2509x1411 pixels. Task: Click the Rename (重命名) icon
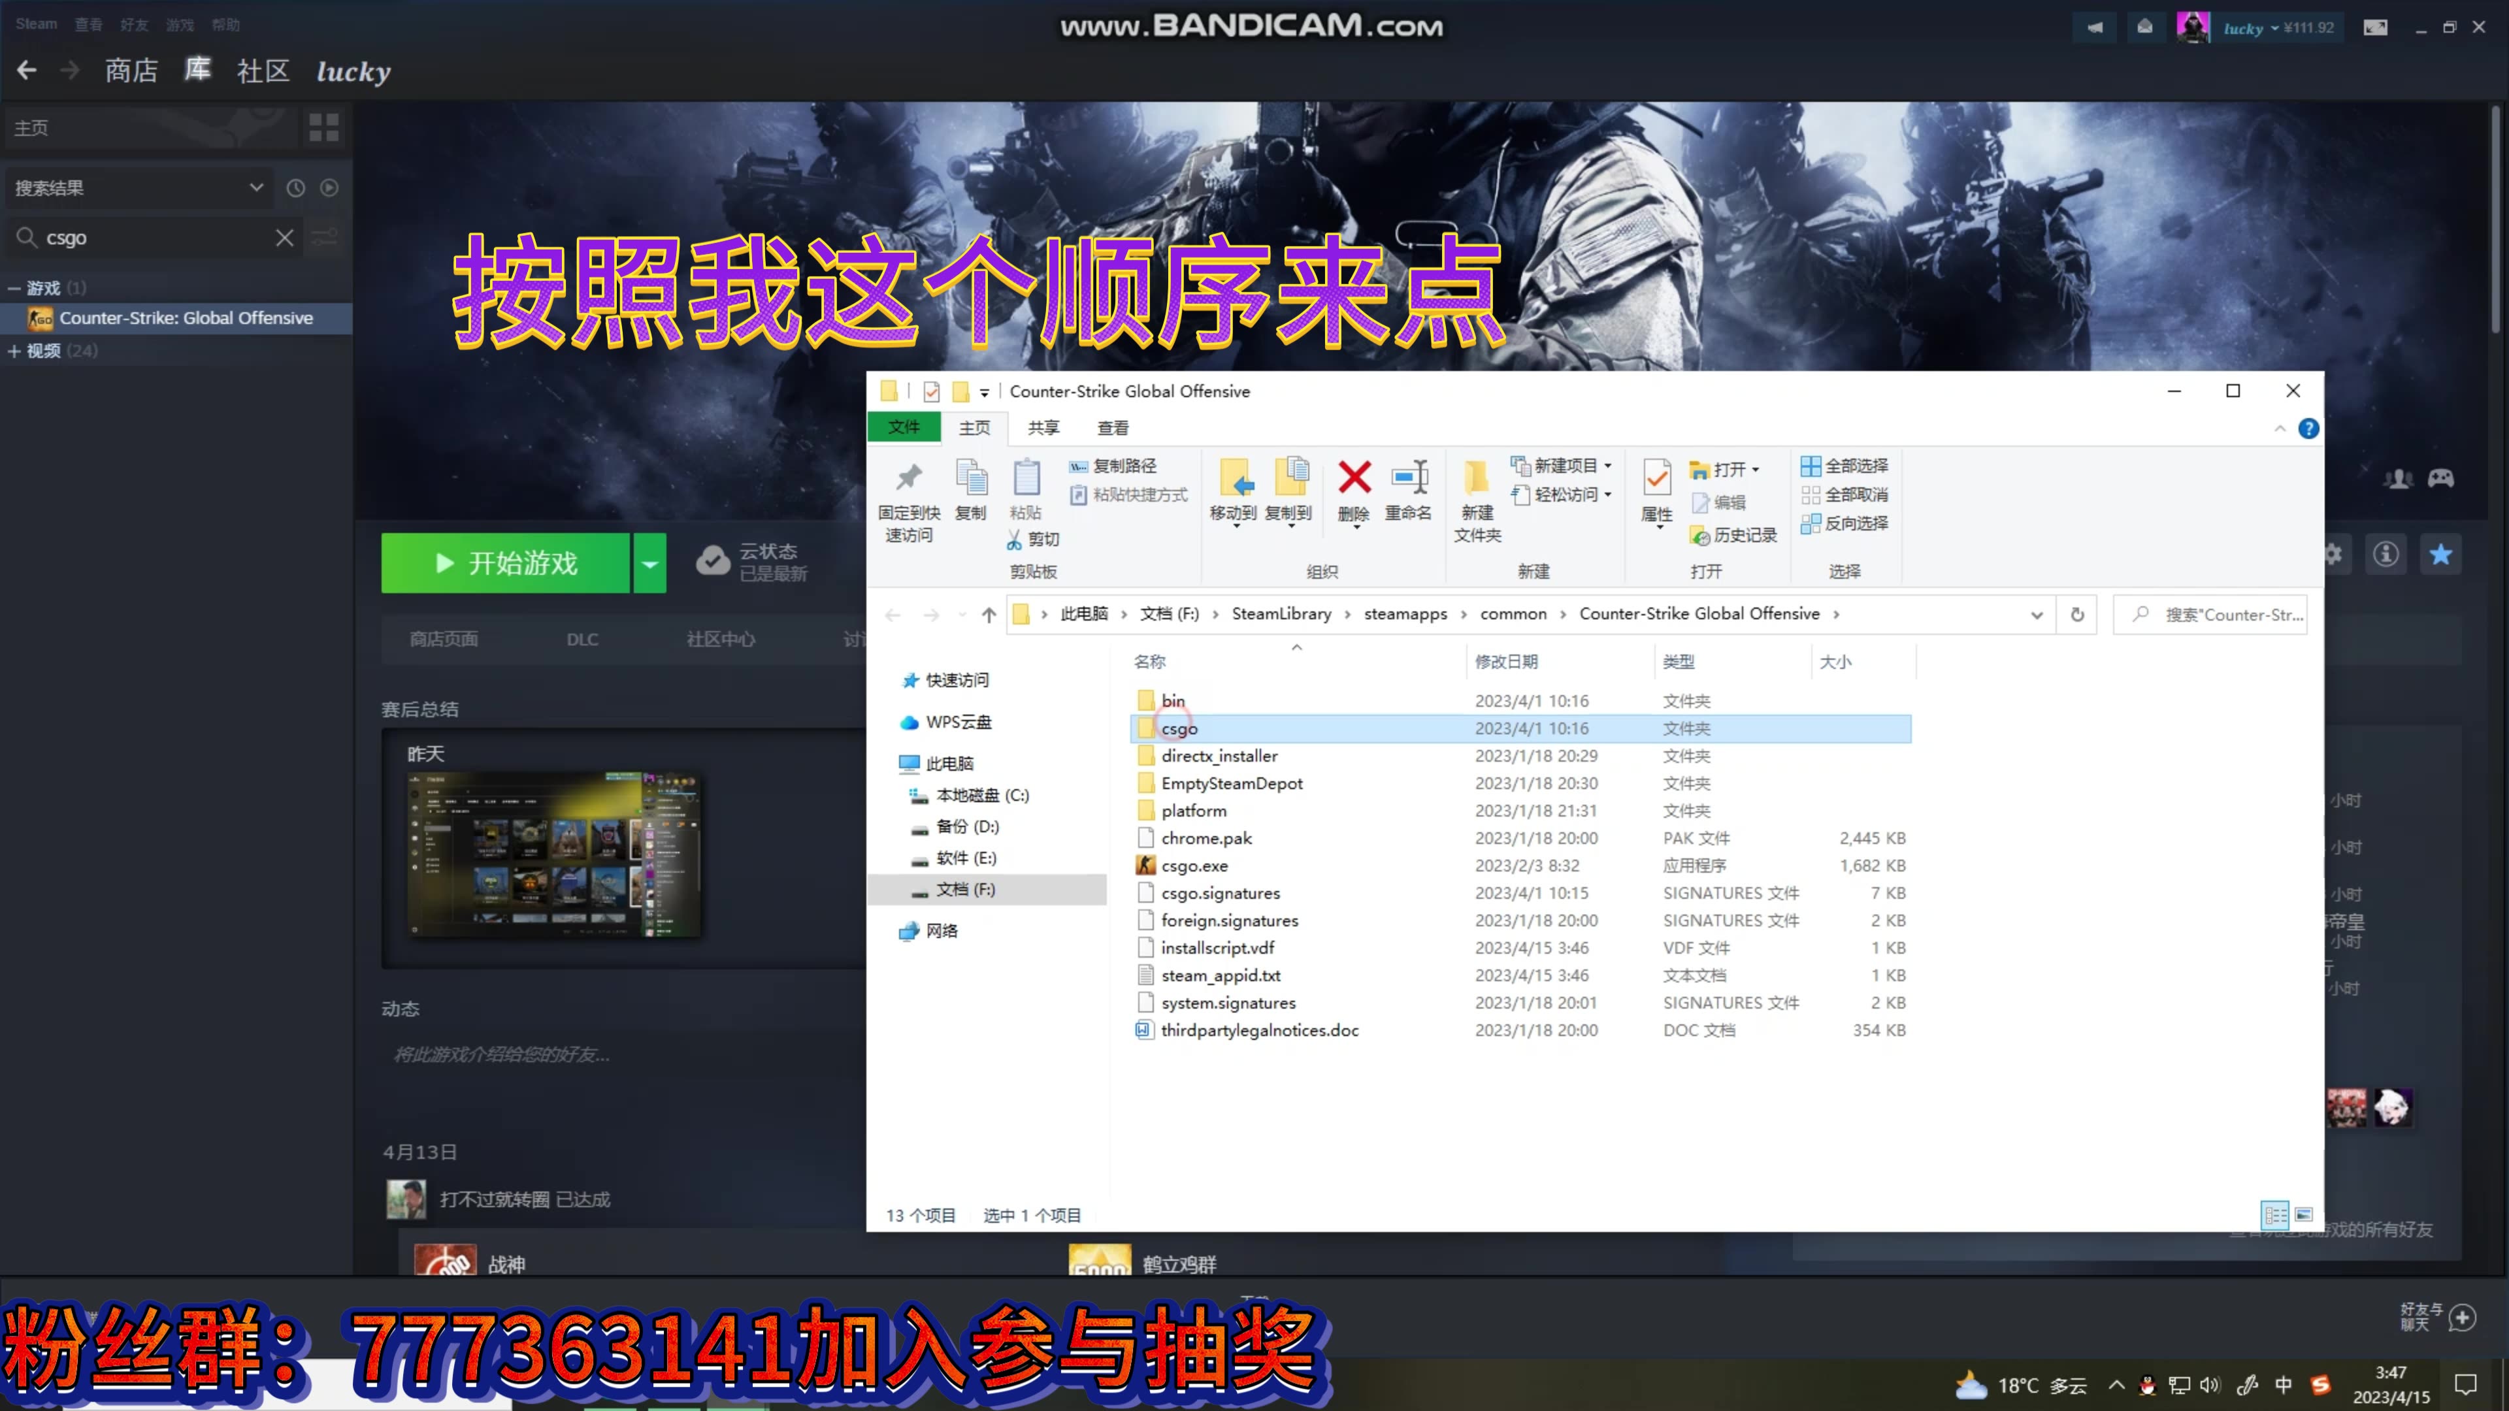tap(1409, 478)
